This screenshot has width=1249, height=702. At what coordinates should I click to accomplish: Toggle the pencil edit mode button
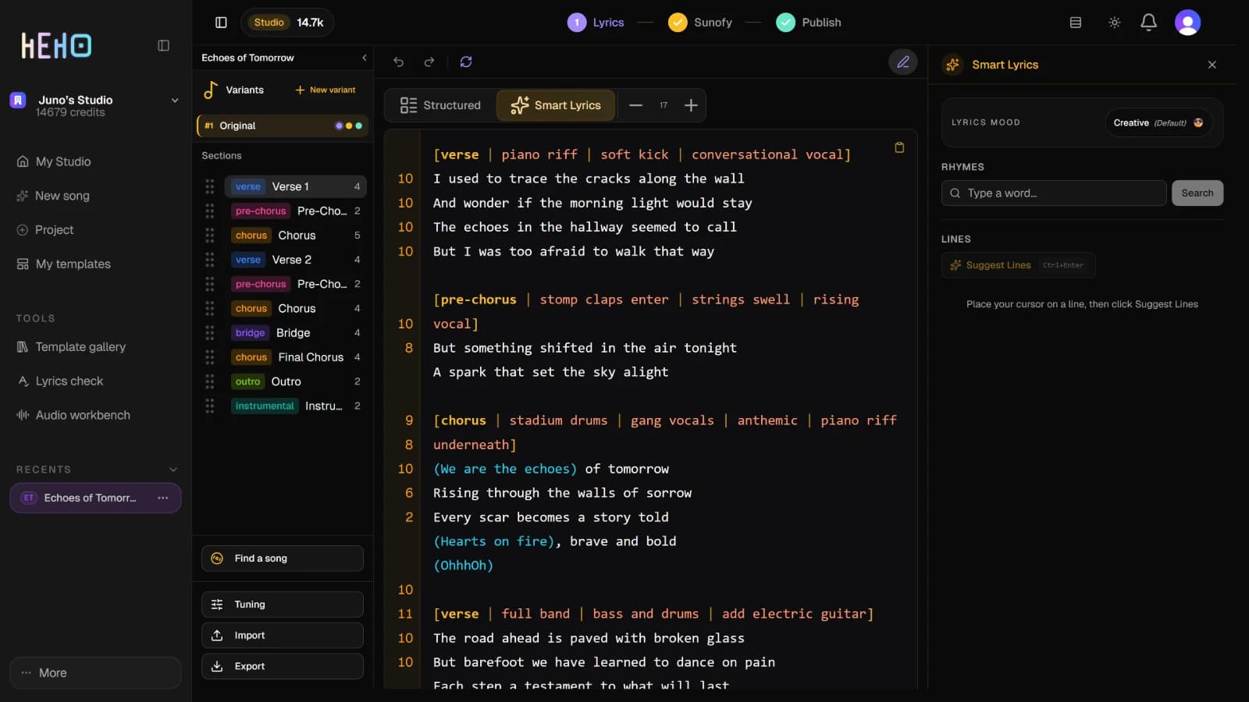[903, 62]
